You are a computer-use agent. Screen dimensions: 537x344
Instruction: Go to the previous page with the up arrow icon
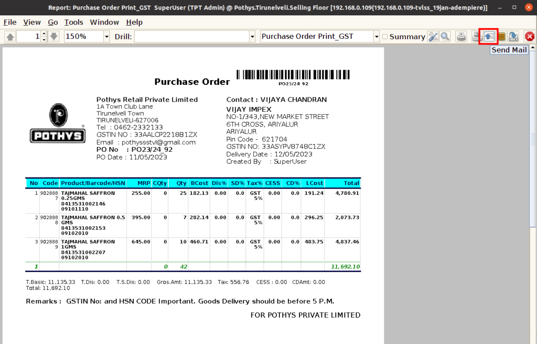(x=10, y=37)
